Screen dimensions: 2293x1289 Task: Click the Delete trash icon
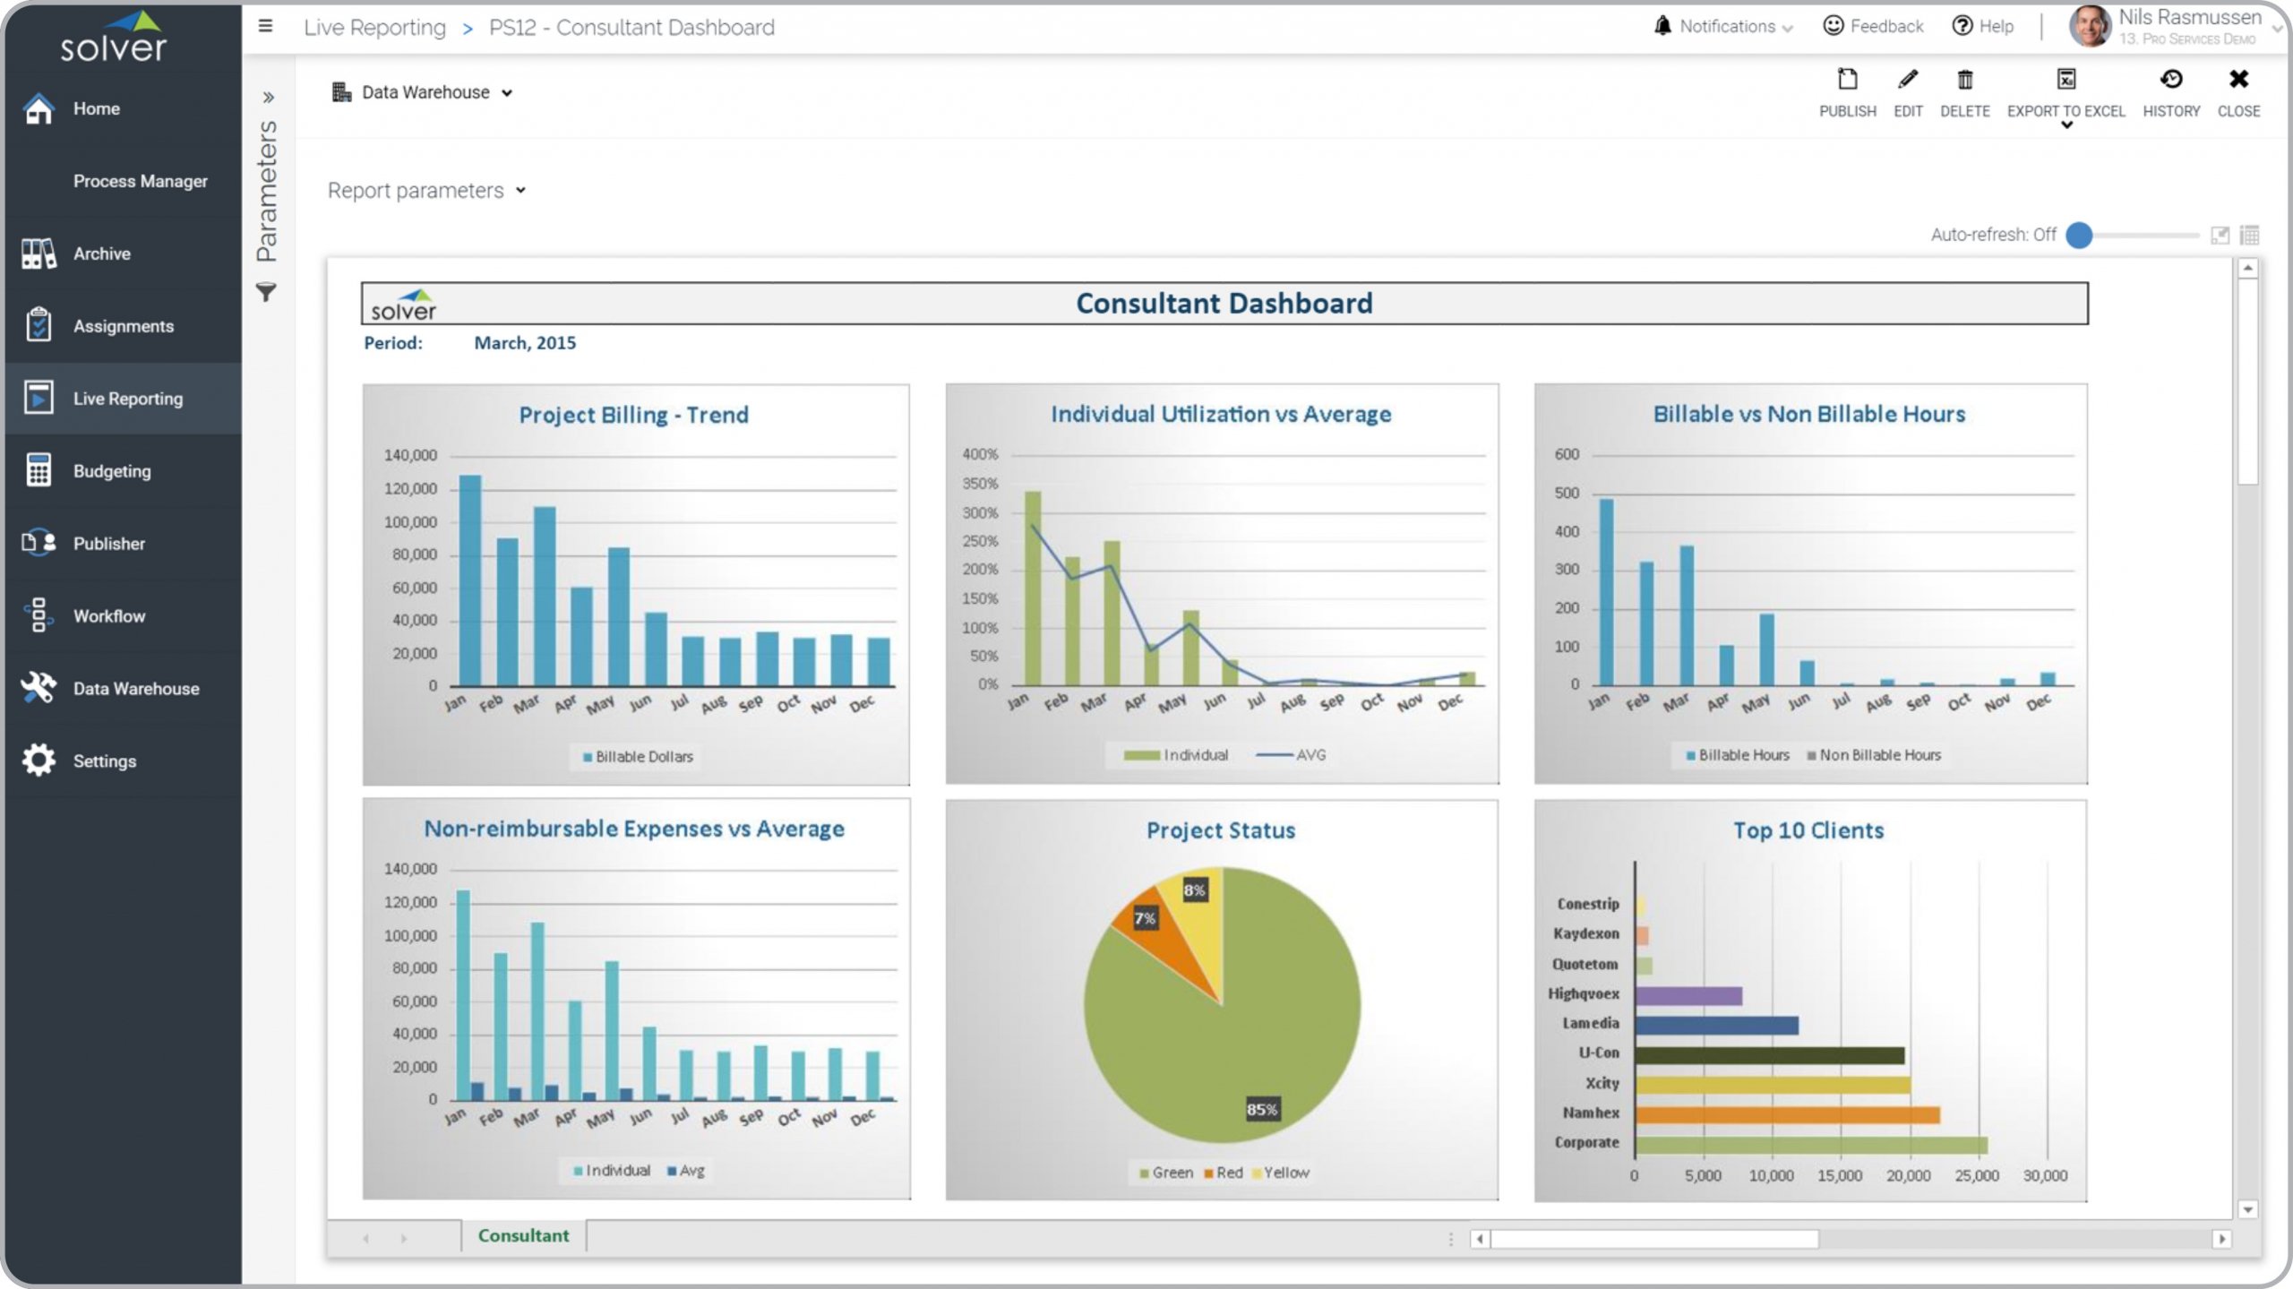[x=1964, y=81]
